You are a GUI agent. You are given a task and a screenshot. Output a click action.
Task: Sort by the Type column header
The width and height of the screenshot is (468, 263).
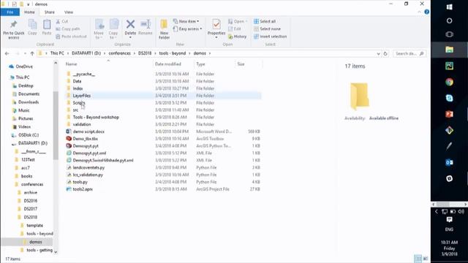click(x=200, y=64)
